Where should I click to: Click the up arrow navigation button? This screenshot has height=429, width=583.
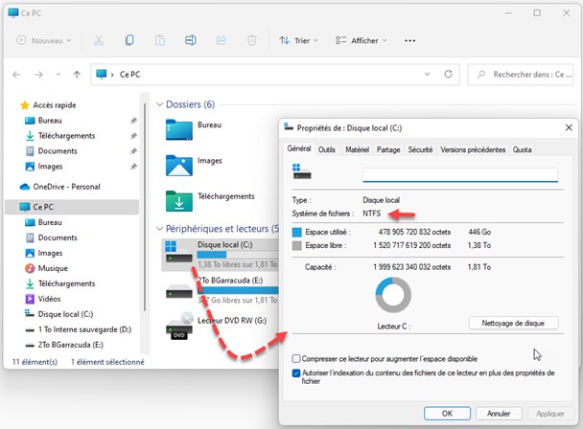click(x=74, y=74)
